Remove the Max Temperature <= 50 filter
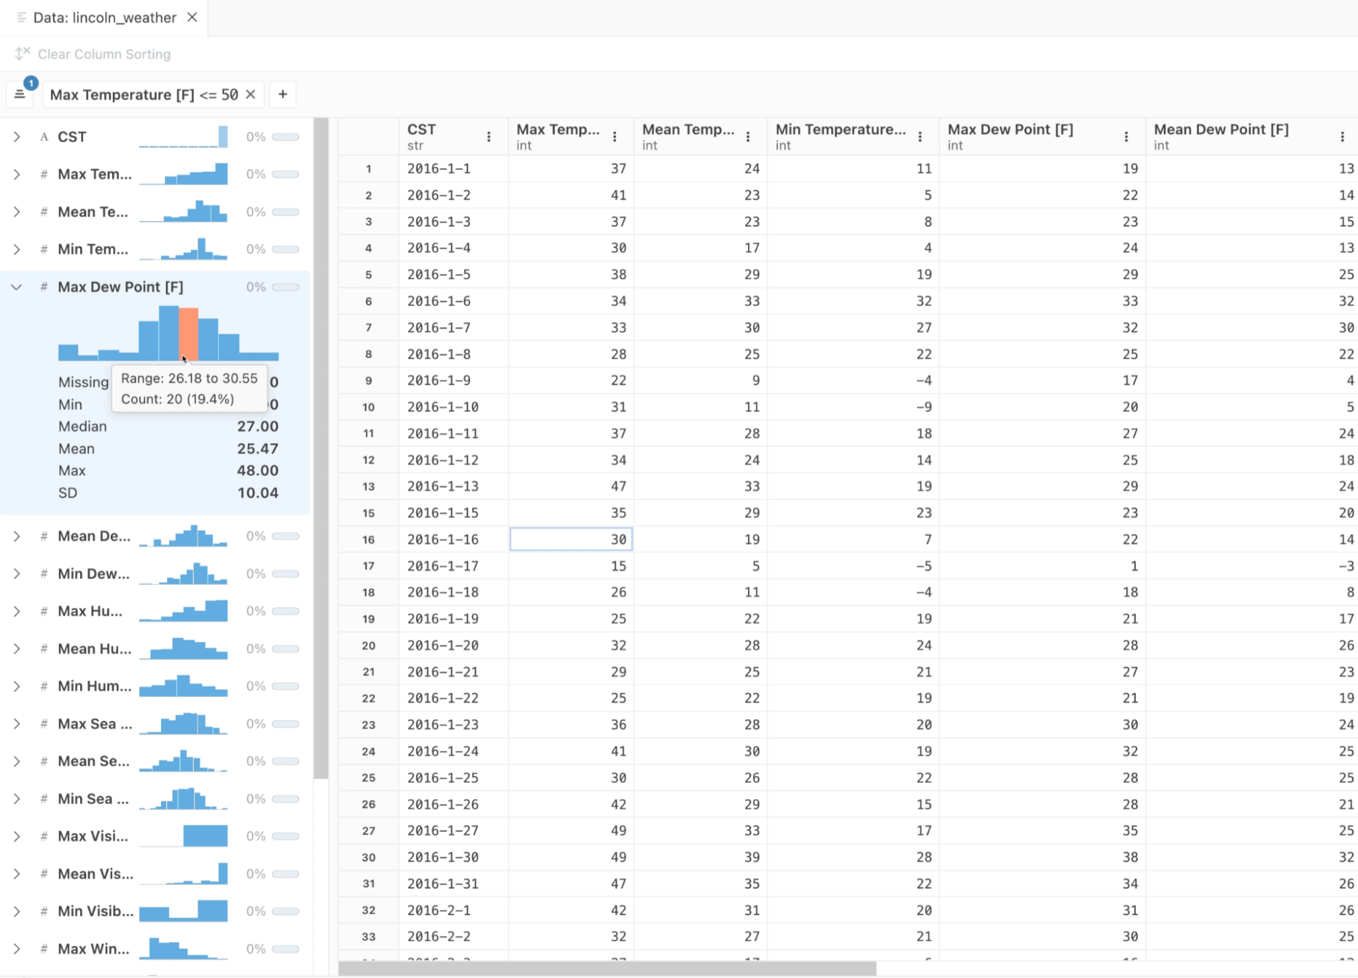Screen dimensions: 1358x978 (x=251, y=94)
